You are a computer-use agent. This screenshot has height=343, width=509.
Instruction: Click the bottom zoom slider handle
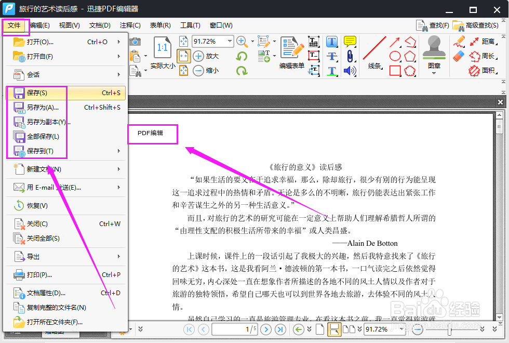[449, 330]
